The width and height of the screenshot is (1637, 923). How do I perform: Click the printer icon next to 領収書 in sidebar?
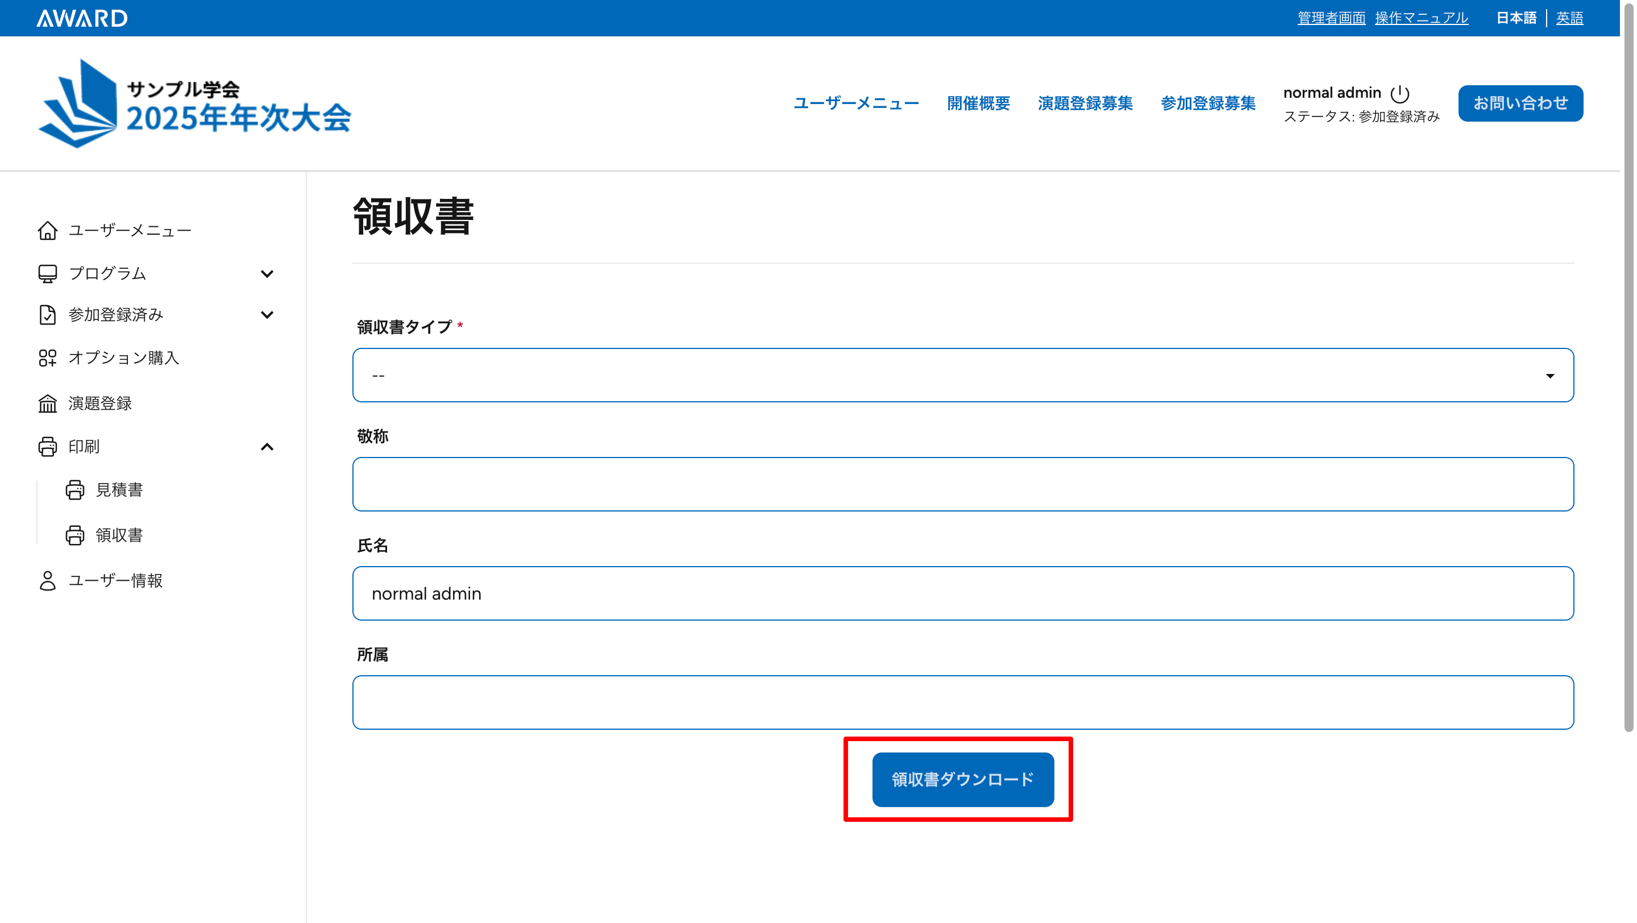(75, 535)
